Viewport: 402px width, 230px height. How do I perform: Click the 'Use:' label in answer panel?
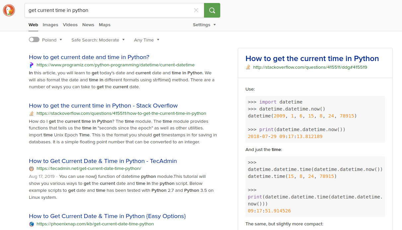pyautogui.click(x=250, y=89)
